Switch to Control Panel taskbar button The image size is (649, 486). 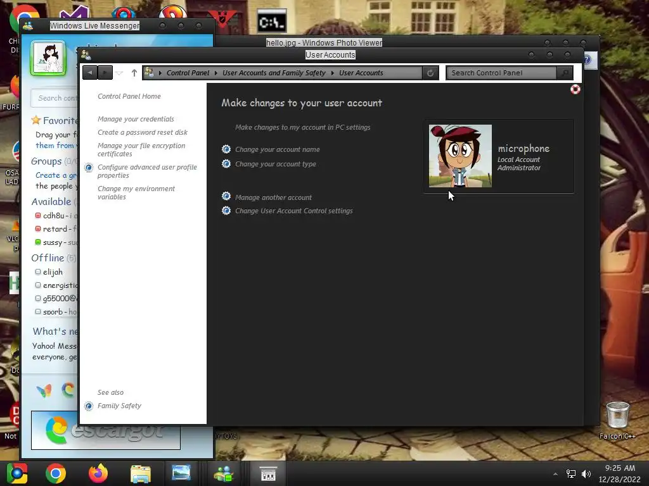pos(268,473)
